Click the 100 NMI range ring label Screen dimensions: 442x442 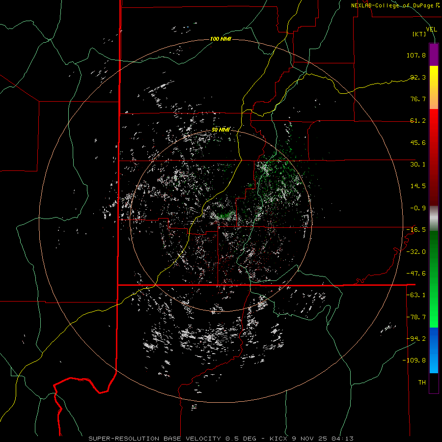tap(221, 39)
